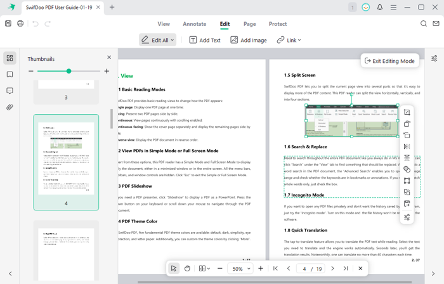Open the Protect tab

(x=278, y=24)
